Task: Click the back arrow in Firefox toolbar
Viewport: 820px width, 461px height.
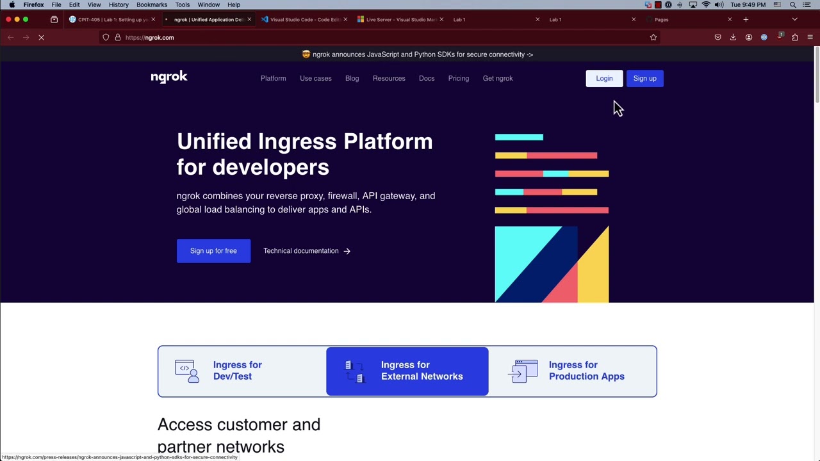Action: (x=10, y=38)
